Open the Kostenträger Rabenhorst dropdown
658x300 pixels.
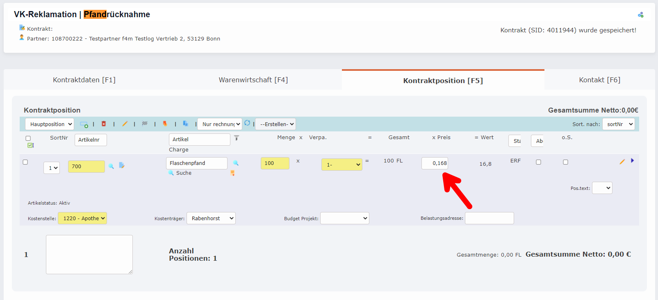[211, 218]
